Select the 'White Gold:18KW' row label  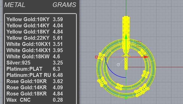[x=28, y=57]
